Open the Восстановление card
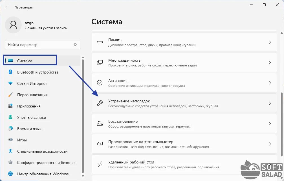The width and height of the screenshot is (284, 181). point(184,124)
